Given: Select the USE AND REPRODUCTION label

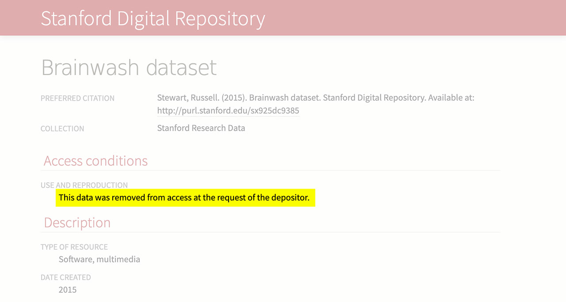Looking at the screenshot, I should pos(84,185).
